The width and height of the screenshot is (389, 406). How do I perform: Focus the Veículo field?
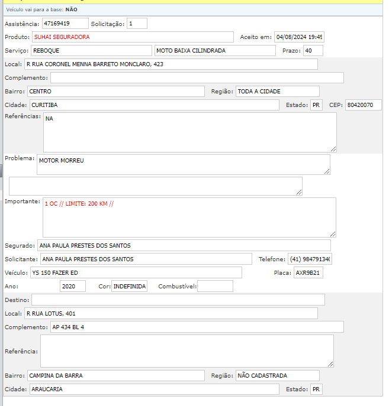coord(135,272)
